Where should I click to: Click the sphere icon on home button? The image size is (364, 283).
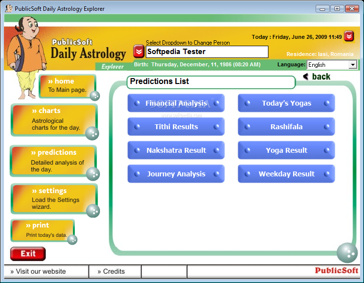(x=95, y=96)
